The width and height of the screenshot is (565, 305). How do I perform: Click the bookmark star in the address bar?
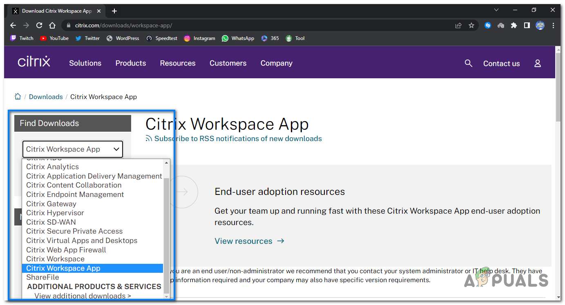(x=471, y=25)
